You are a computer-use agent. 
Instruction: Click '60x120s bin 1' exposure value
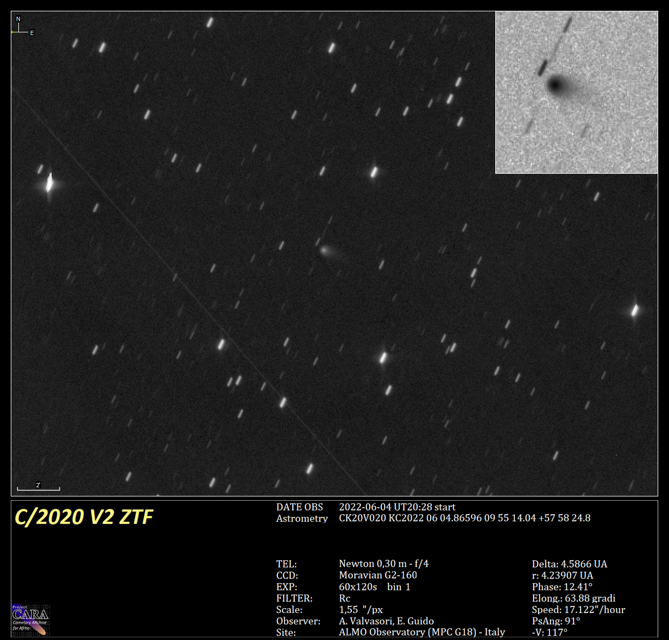(x=374, y=587)
